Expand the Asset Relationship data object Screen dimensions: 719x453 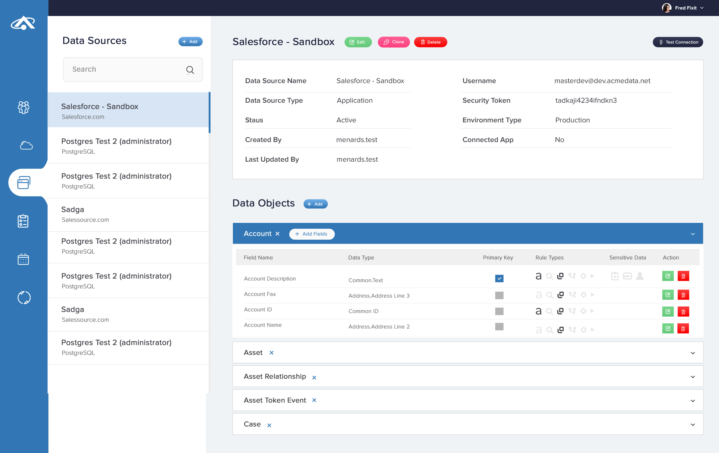point(693,377)
